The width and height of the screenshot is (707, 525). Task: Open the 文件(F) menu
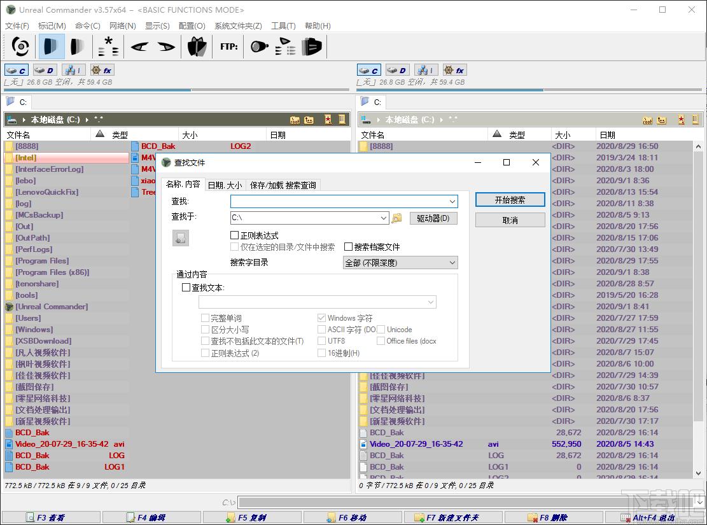pyautogui.click(x=17, y=26)
